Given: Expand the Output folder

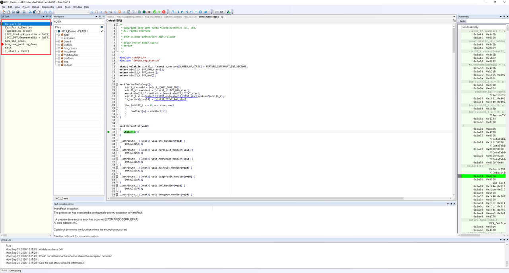Looking at the screenshot, I should click(x=59, y=65).
